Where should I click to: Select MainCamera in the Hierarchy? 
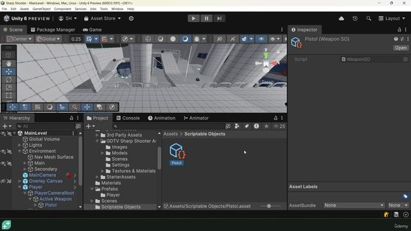[x=42, y=175]
